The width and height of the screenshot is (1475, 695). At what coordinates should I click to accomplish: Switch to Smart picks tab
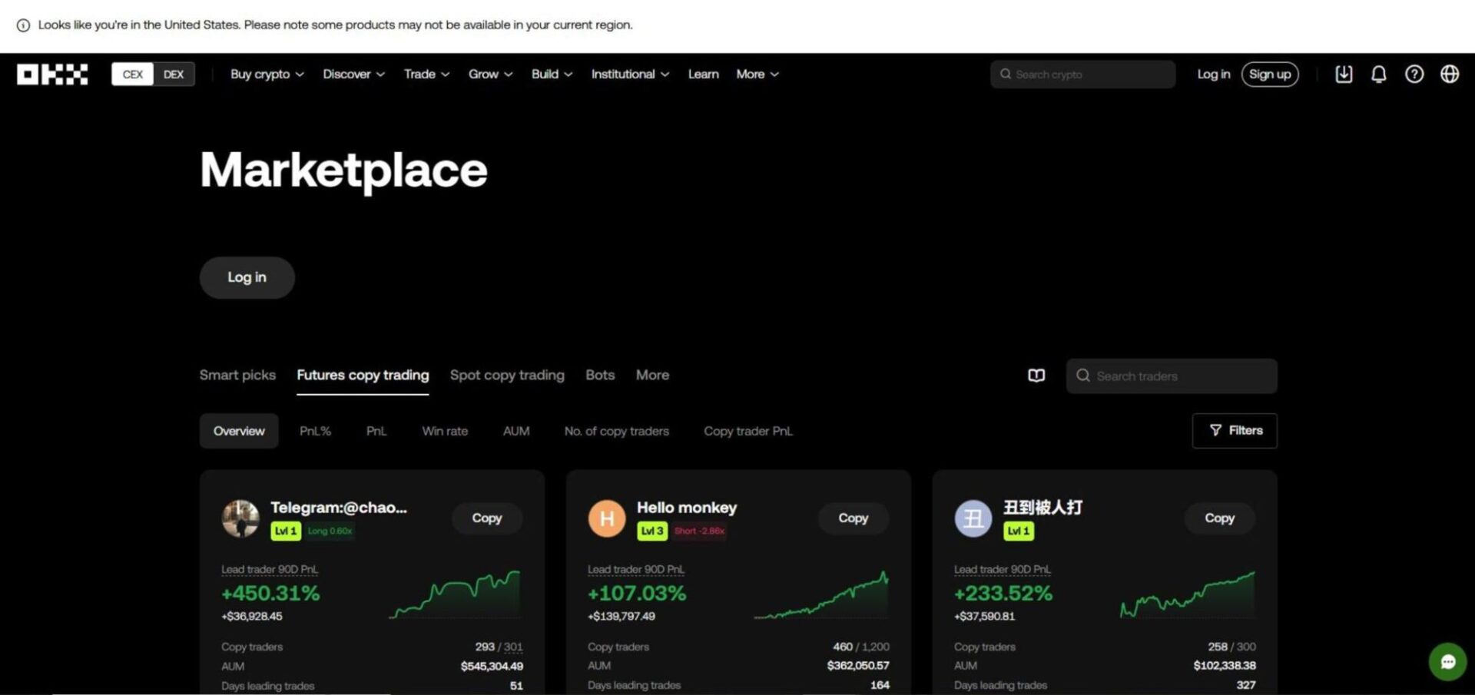pos(237,375)
